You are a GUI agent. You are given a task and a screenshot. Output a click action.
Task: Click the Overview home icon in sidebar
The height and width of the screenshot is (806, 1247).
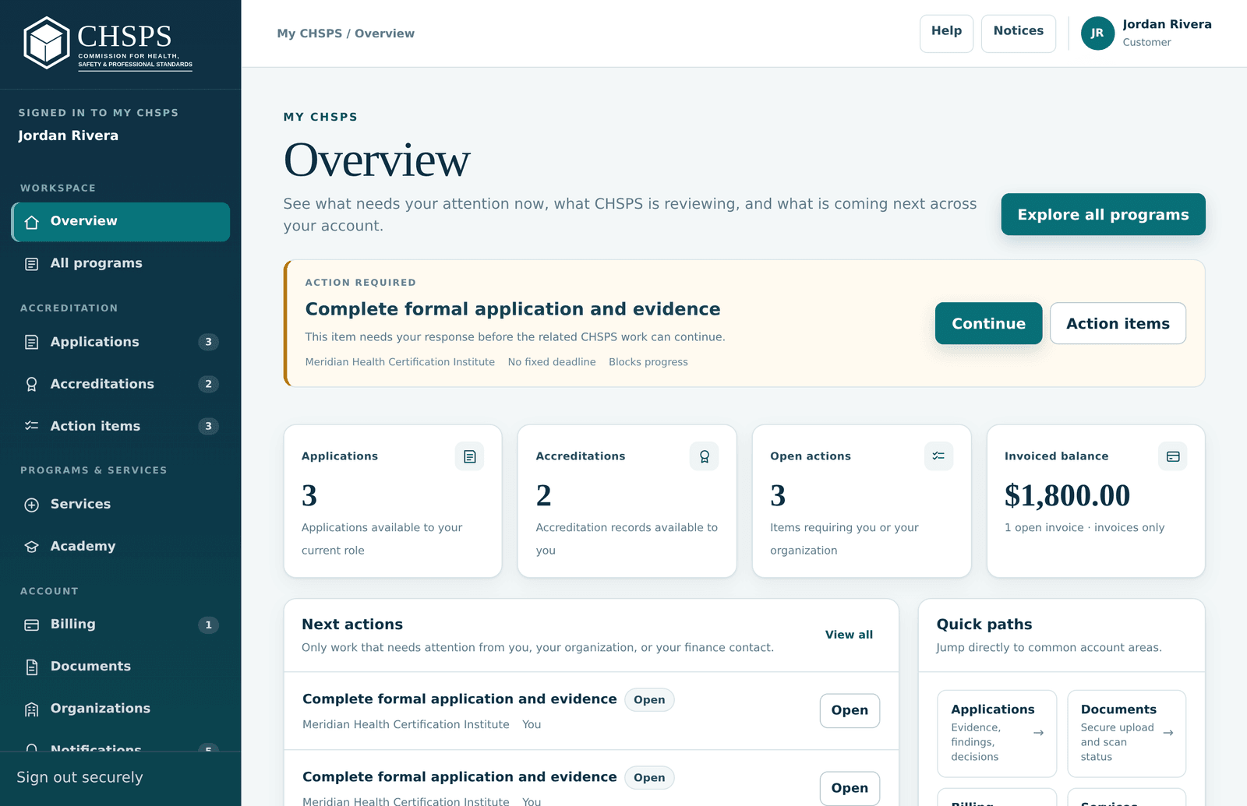coord(32,222)
